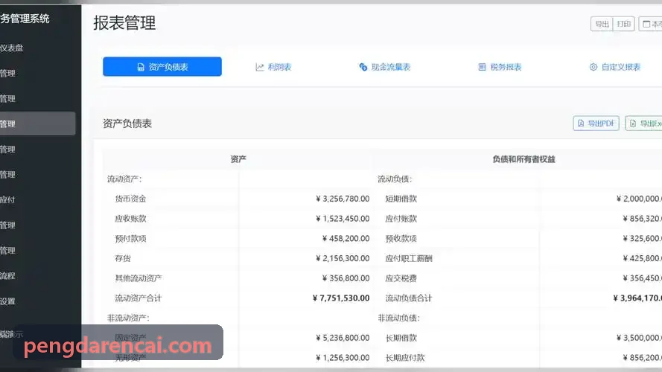Click the ¥ 356,800.00 amount
Viewport: 662px width, 372px height.
[x=346, y=278]
